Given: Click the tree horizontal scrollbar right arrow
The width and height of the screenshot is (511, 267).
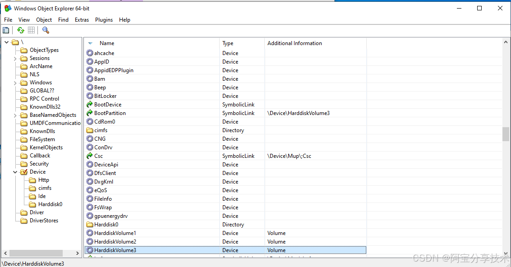Looking at the screenshot, I should (77, 253).
